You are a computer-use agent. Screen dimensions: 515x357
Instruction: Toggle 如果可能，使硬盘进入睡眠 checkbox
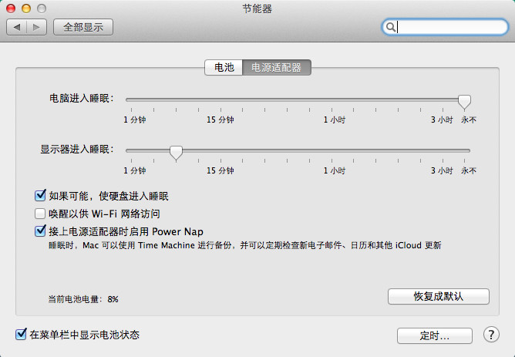41,197
